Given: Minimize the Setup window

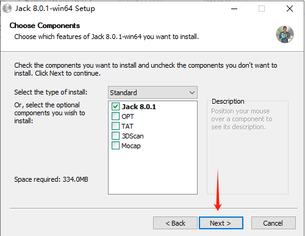Looking at the screenshot, I should point(234,9).
